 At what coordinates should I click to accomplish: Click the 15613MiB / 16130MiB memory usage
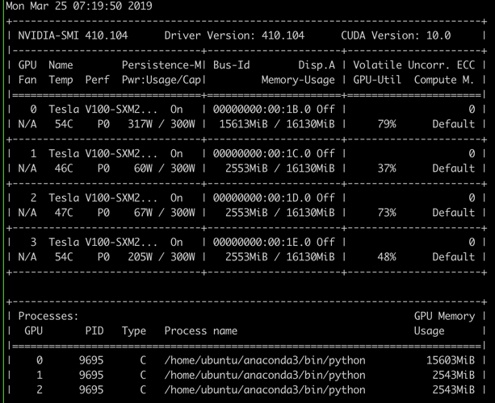click(x=275, y=124)
